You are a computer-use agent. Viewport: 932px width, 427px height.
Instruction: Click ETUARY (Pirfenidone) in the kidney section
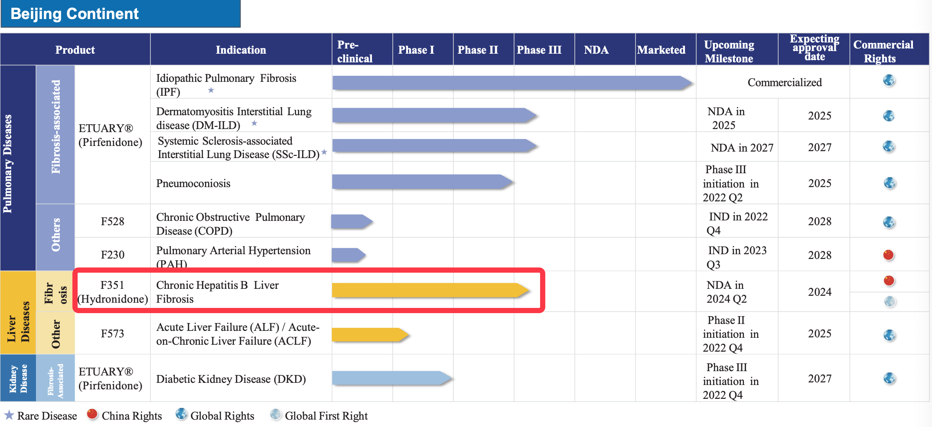pyautogui.click(x=111, y=378)
